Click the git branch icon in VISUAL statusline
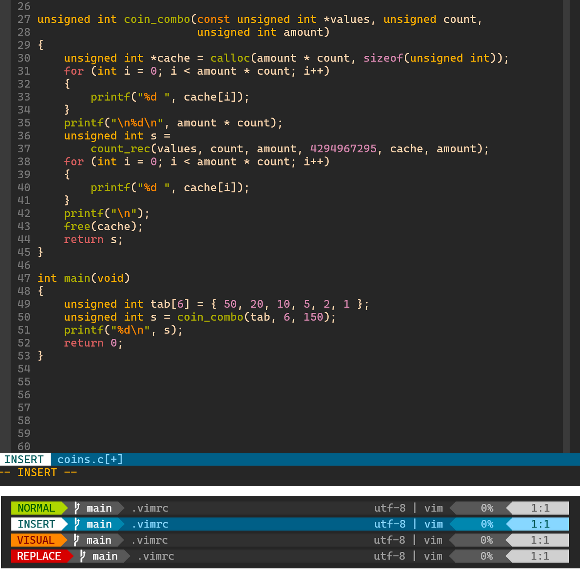The image size is (580, 580). (77, 540)
